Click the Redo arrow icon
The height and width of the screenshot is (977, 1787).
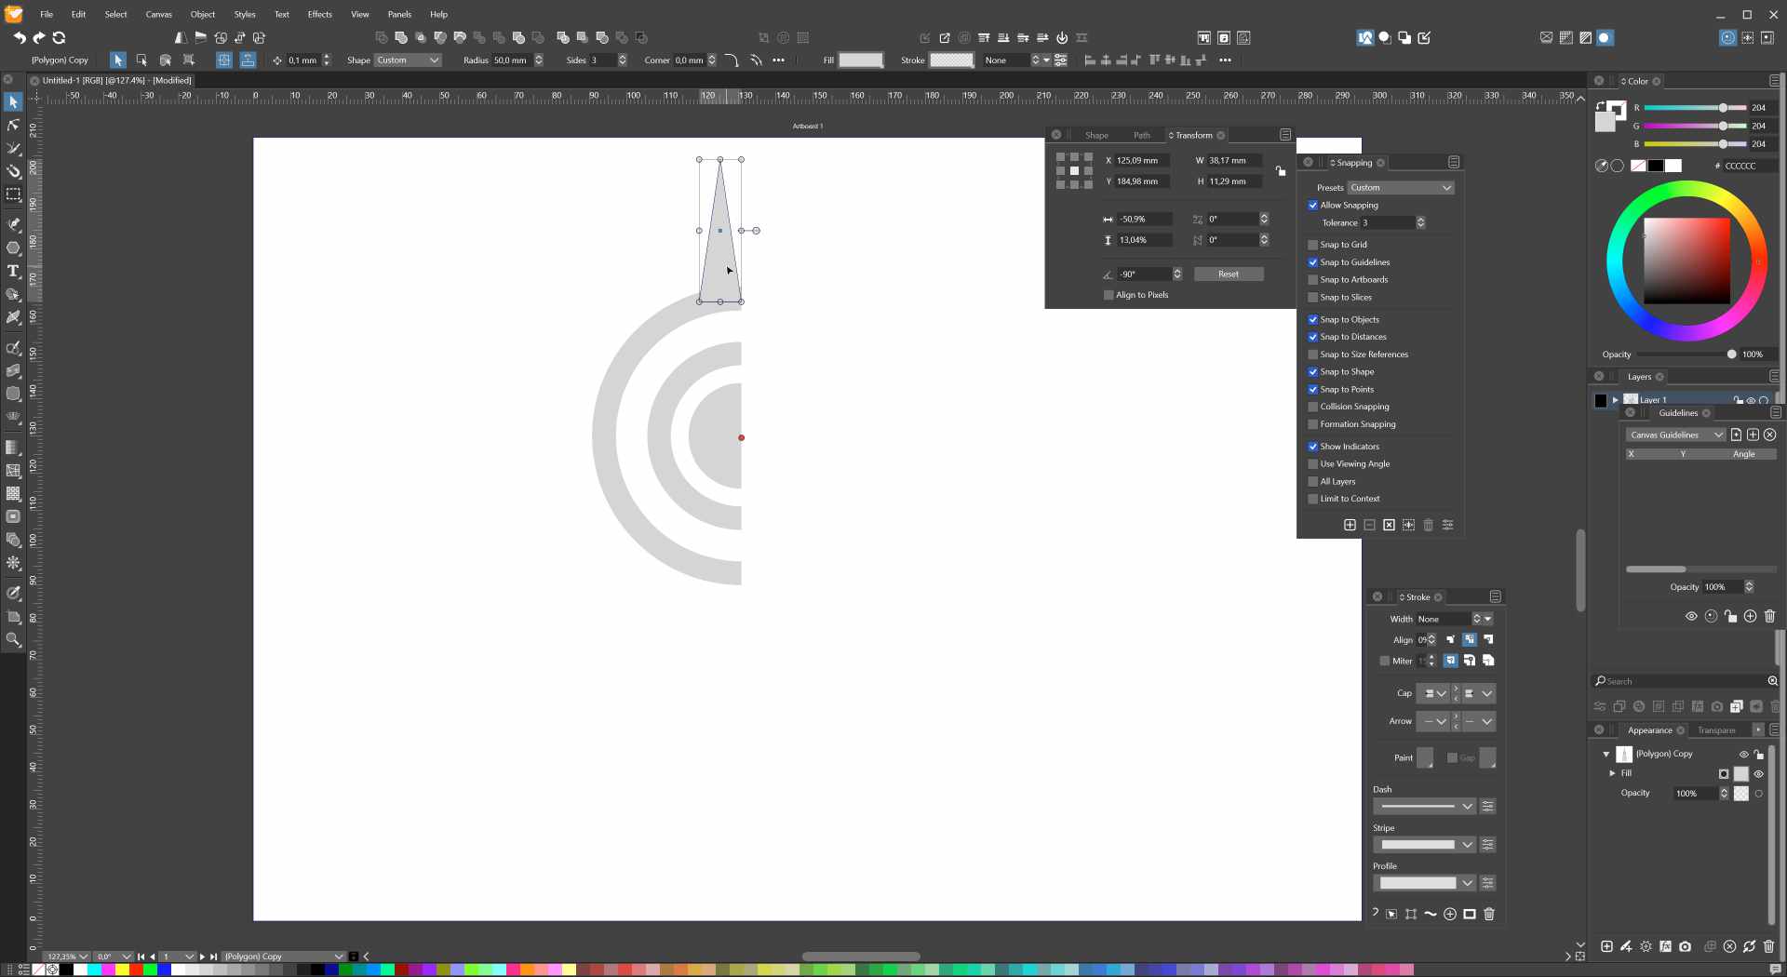[39, 37]
